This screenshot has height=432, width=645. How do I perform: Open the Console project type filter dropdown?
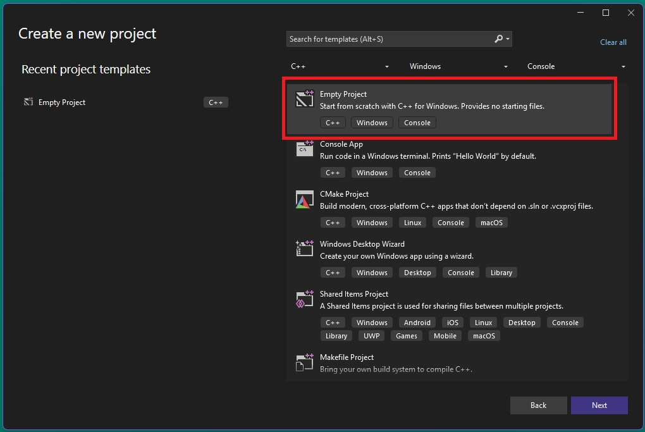576,66
